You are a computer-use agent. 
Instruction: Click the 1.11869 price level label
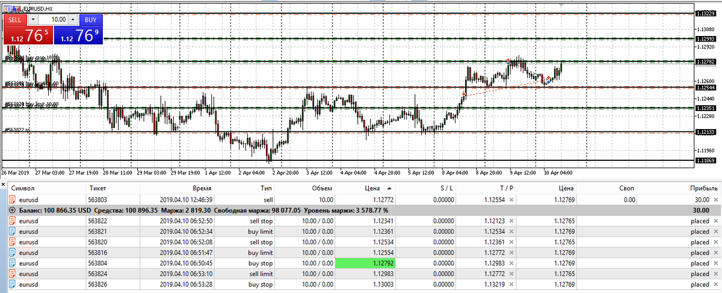[x=705, y=160]
